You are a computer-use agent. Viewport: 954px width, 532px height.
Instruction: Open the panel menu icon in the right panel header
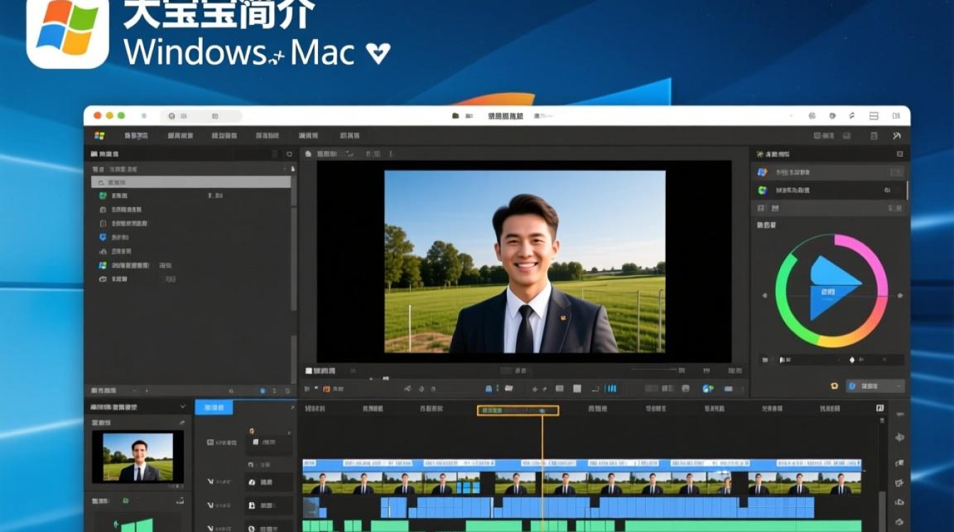900,154
